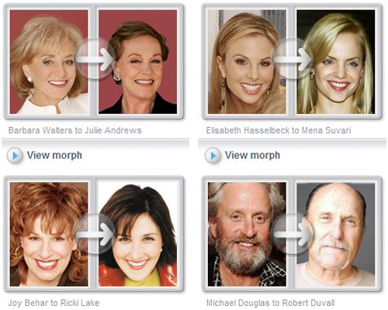Screen dimensions: 388x310
Task: Click the Michael Douglas to Robert Duvall caption
Action: pyautogui.click(x=271, y=303)
